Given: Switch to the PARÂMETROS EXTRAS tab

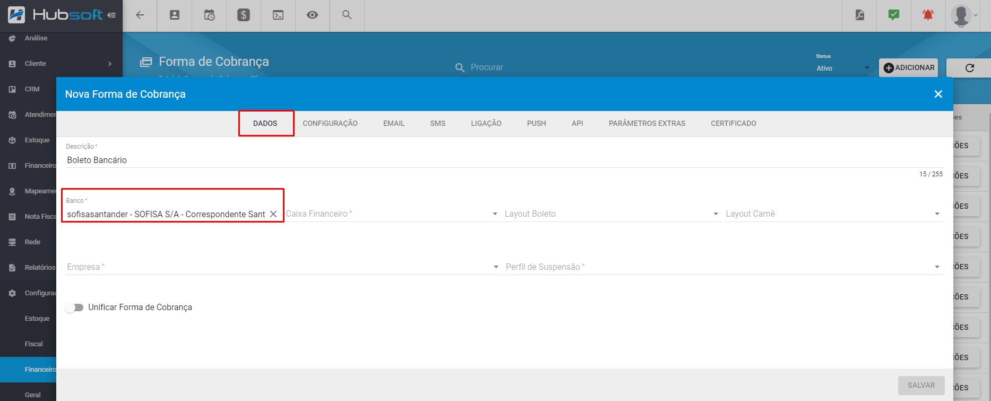Looking at the screenshot, I should [x=647, y=123].
